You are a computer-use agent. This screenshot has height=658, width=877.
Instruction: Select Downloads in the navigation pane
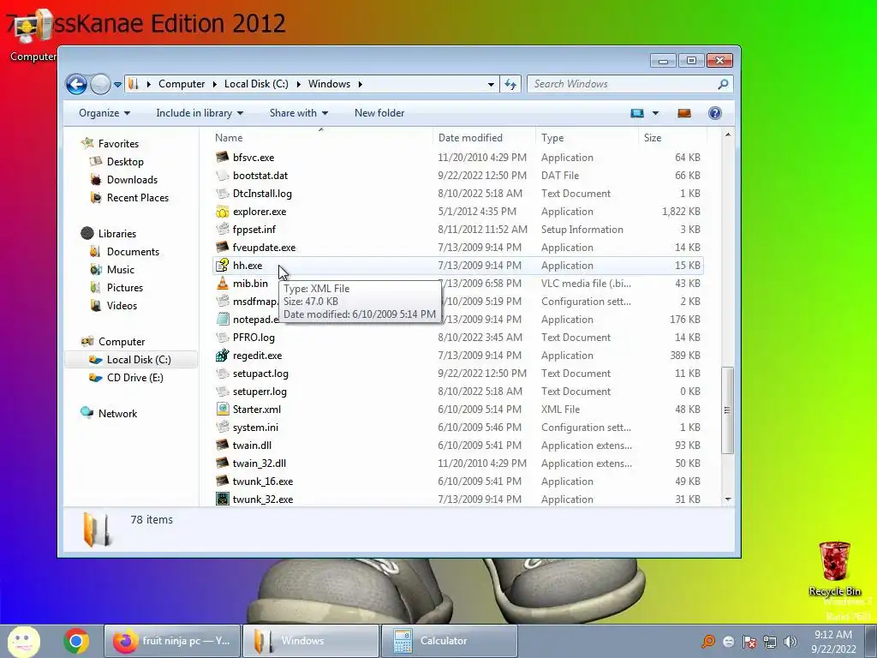tap(132, 180)
